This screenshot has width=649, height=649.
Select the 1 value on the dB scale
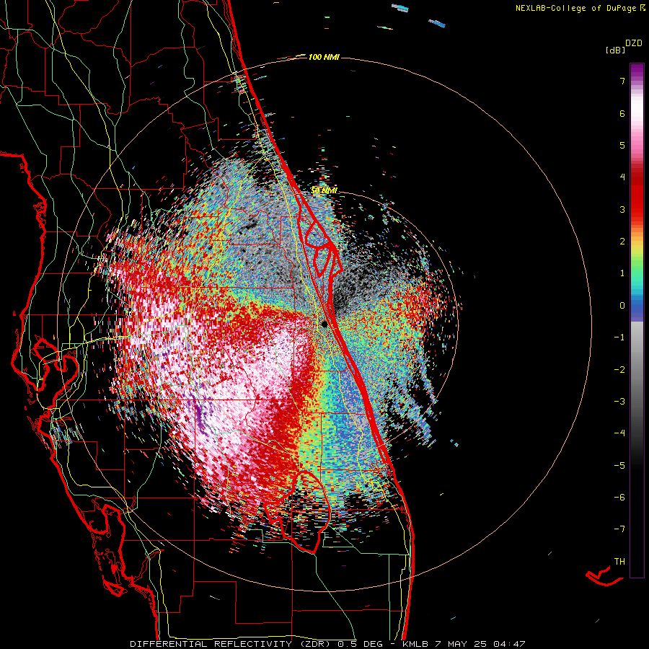click(622, 273)
